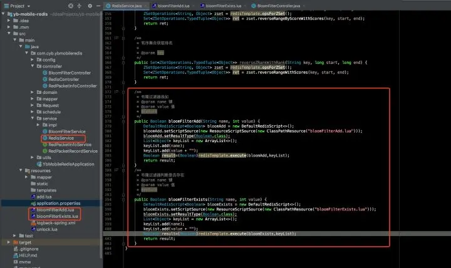Click the application.properties file icon

[x=33, y=203]
